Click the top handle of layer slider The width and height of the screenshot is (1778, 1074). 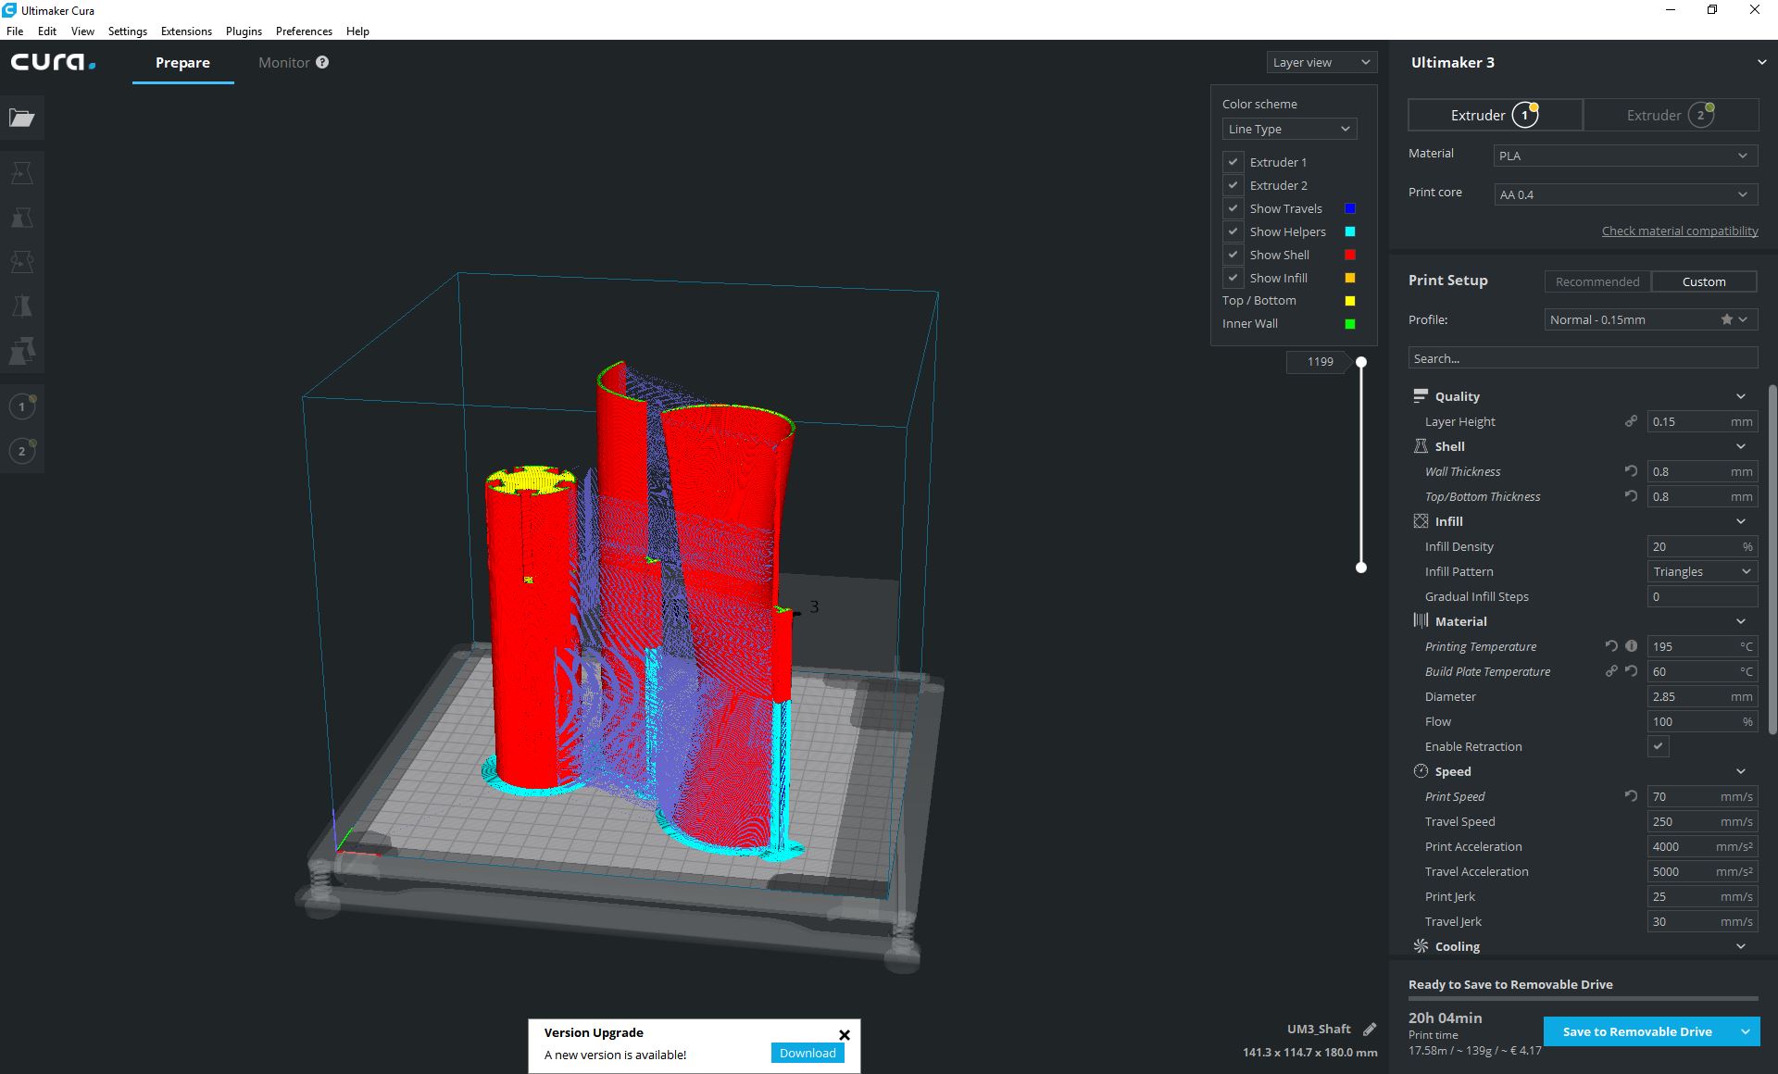(x=1361, y=362)
